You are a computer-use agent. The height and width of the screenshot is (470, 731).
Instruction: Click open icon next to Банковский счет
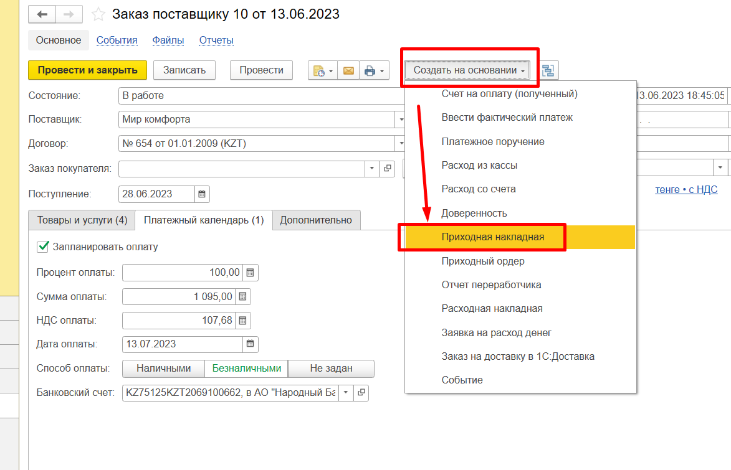tap(361, 393)
